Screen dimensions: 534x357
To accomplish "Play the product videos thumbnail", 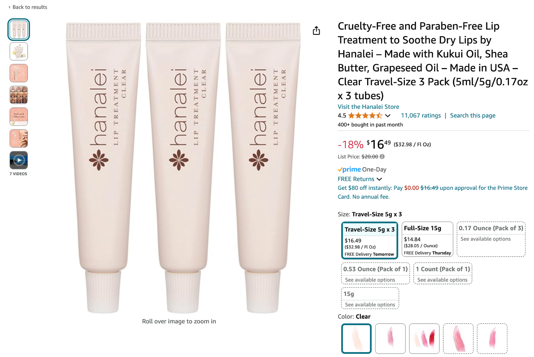I will pos(19,160).
